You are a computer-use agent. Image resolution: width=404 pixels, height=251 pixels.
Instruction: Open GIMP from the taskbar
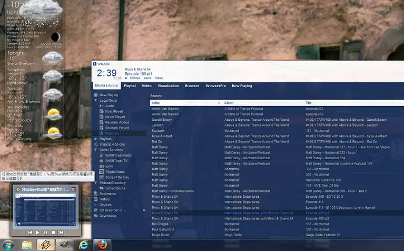point(64,245)
